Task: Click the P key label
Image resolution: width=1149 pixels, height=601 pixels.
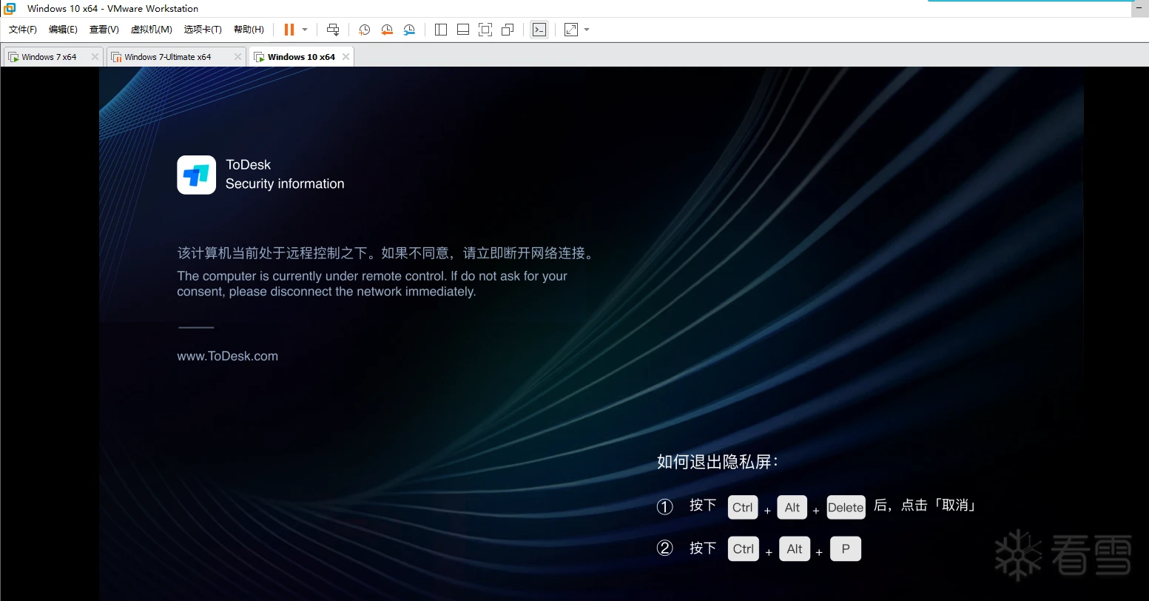Action: click(x=846, y=548)
